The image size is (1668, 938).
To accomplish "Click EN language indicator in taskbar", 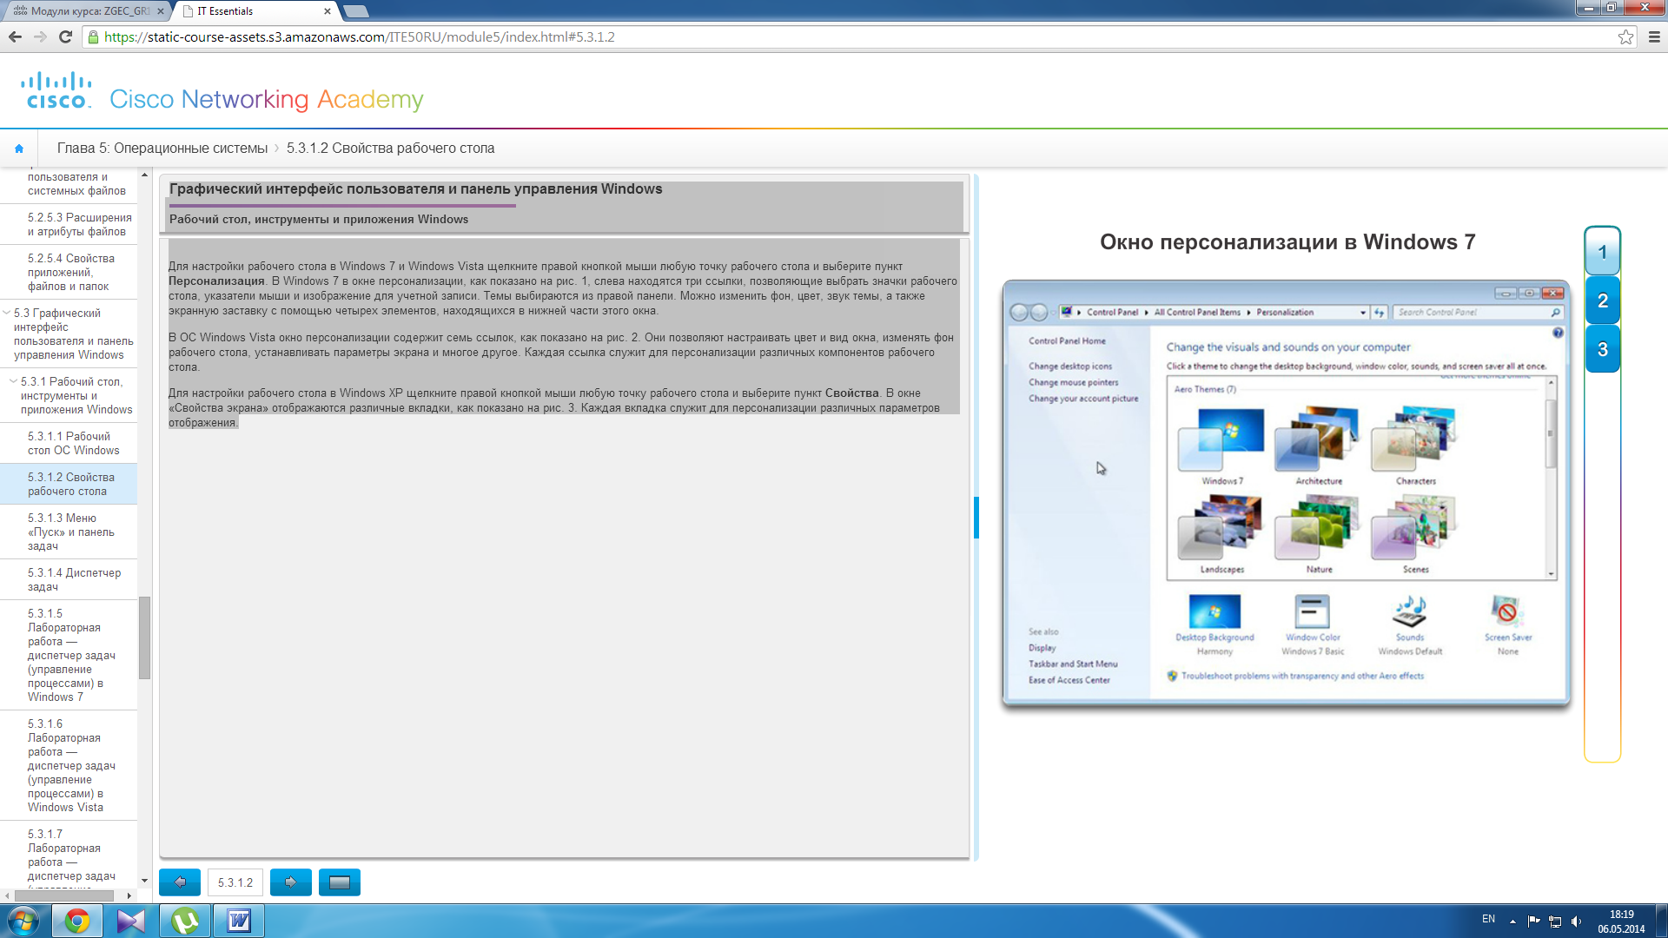I will pos(1488,919).
